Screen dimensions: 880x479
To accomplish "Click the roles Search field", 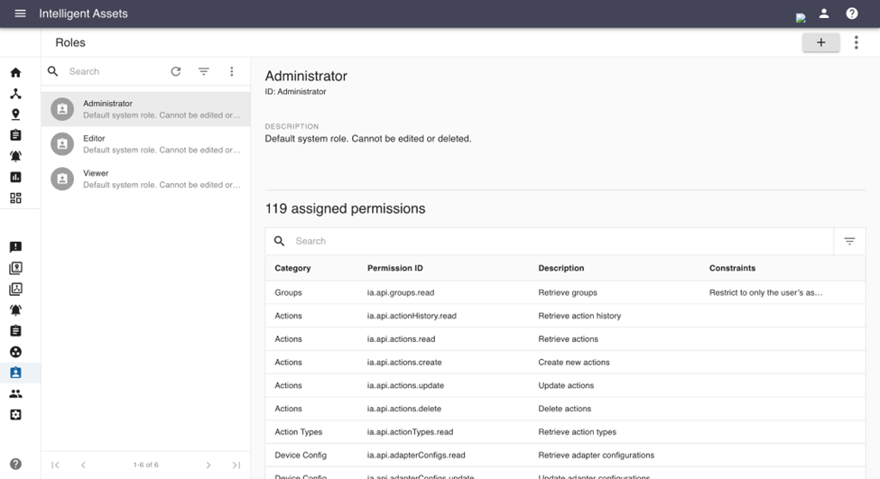I will pyautogui.click(x=113, y=71).
